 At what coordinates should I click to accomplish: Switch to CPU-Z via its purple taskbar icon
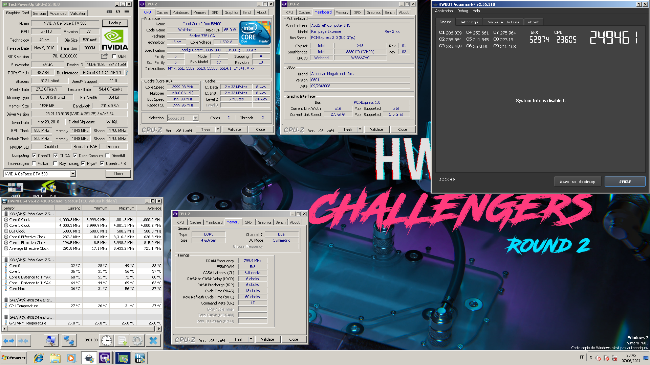(x=105, y=358)
